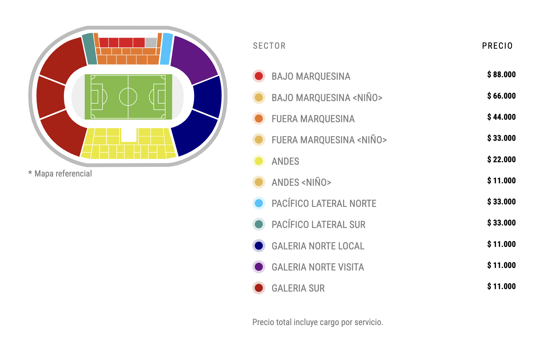Select the navy Galeria Norte Local dot
Image resolution: width=548 pixels, height=353 pixels.
[258, 246]
